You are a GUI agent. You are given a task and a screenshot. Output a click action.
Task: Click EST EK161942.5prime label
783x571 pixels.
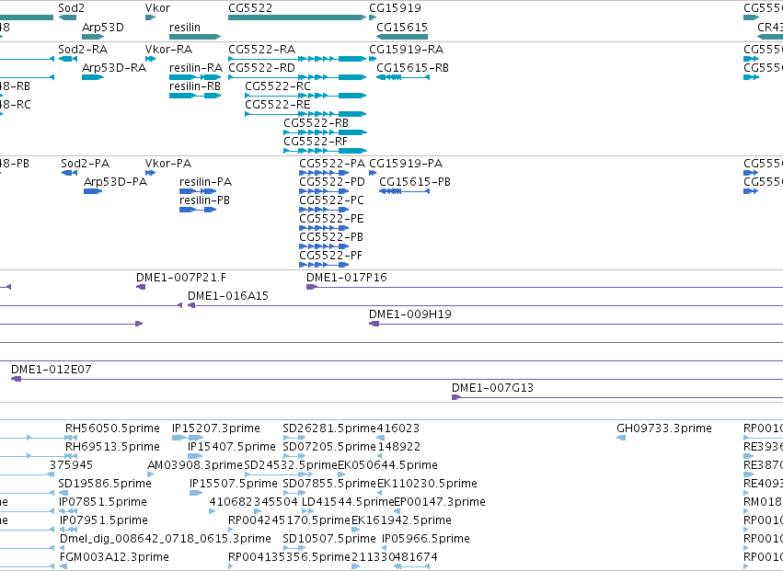(x=401, y=521)
